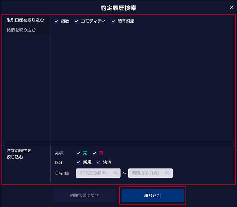
Task: Click the 注文の属性を絞り込む section heading
Action: [x=19, y=154]
